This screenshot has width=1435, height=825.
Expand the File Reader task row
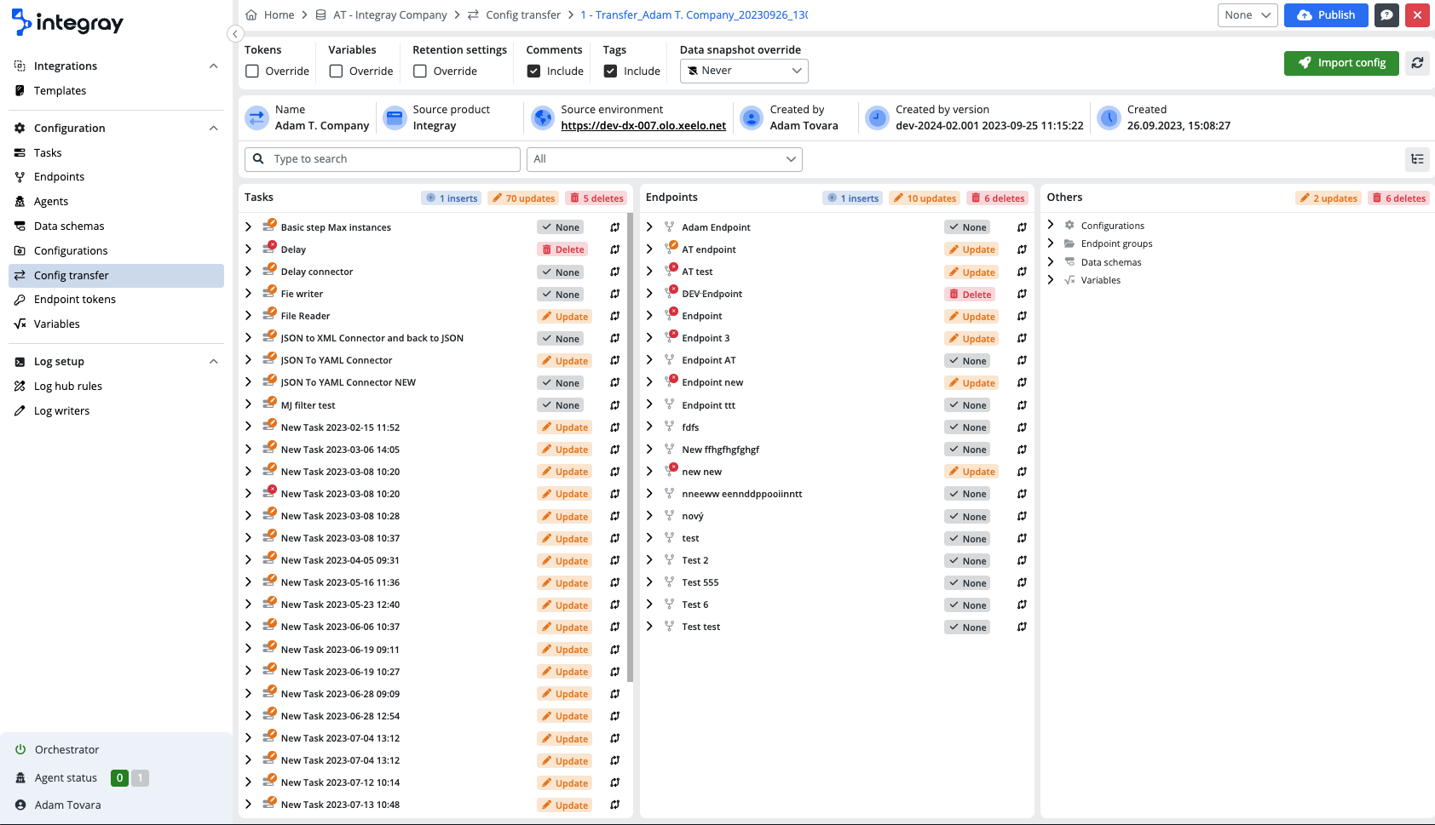pos(248,316)
